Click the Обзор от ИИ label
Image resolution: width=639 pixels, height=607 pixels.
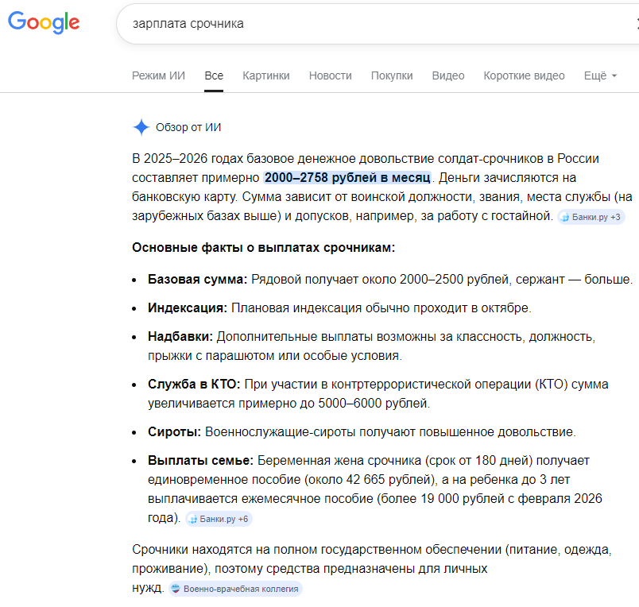coord(188,127)
